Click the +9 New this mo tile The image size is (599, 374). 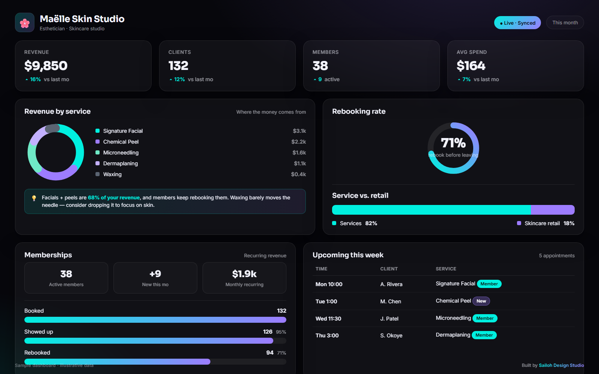pyautogui.click(x=155, y=278)
